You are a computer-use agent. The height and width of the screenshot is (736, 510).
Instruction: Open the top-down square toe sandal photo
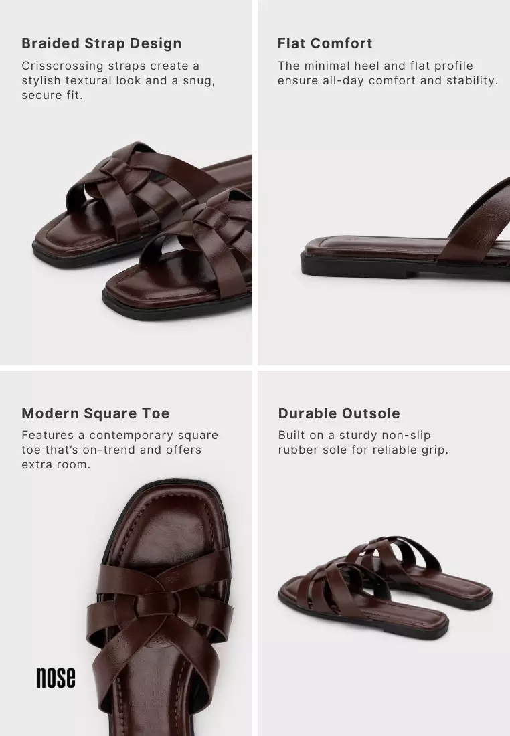(161, 606)
